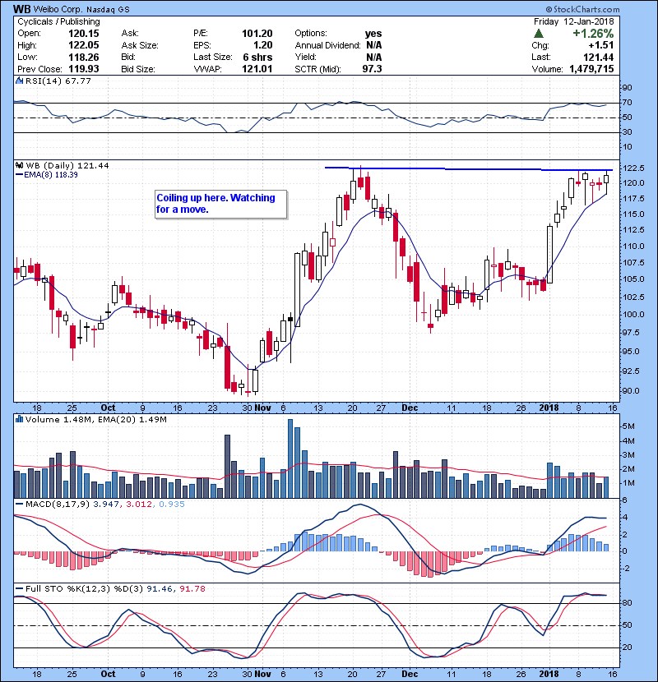Image resolution: width=658 pixels, height=682 pixels.
Task: Click the WB (Daily) 121.44 chart title
Action: tap(67, 165)
